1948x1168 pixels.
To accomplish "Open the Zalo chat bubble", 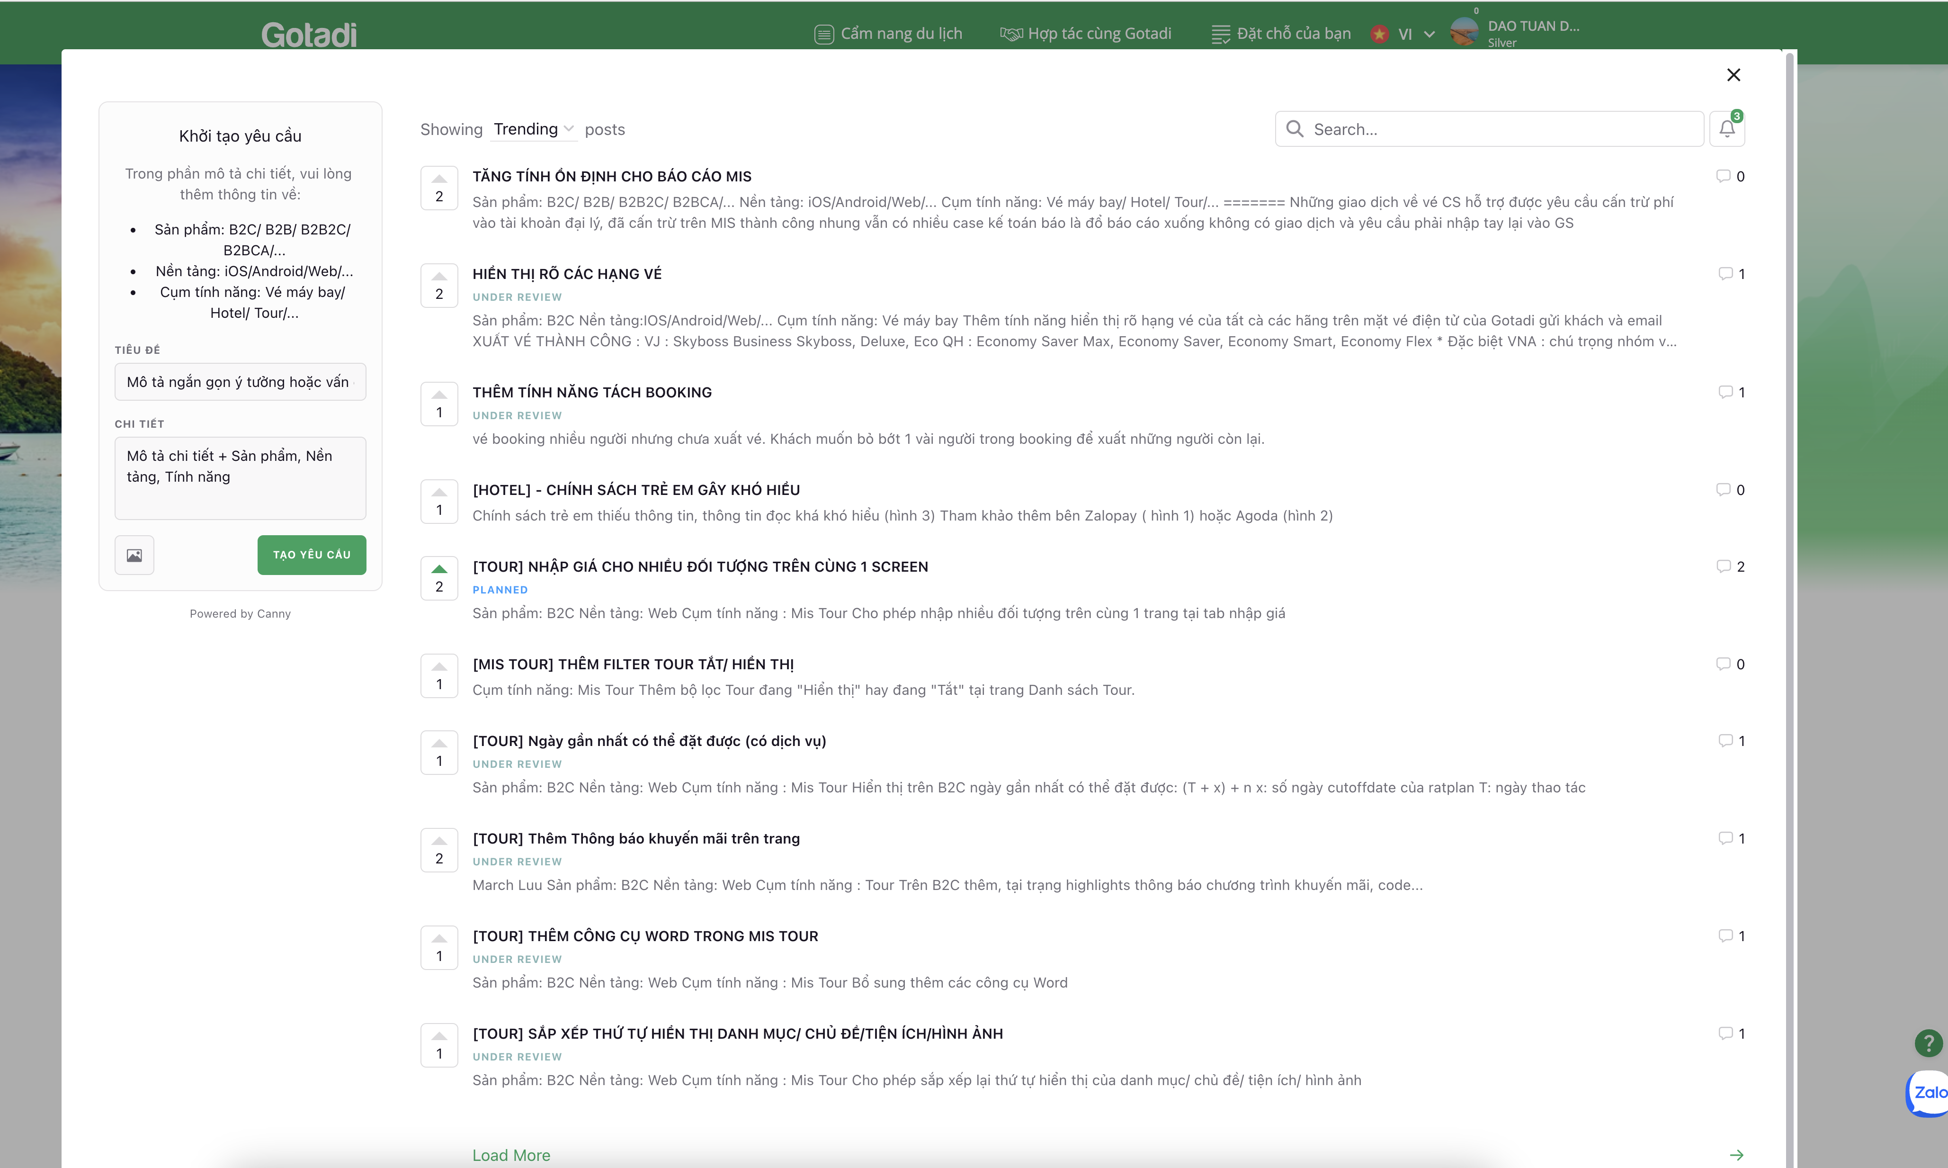I will [x=1928, y=1092].
